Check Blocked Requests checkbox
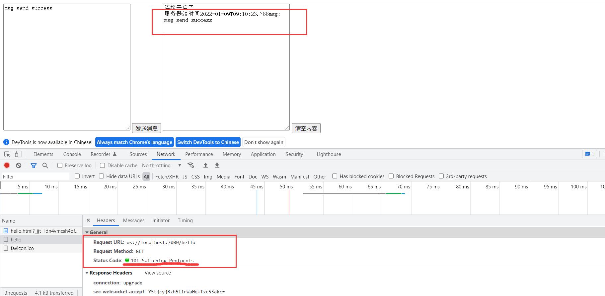The image size is (605, 296). tap(391, 176)
